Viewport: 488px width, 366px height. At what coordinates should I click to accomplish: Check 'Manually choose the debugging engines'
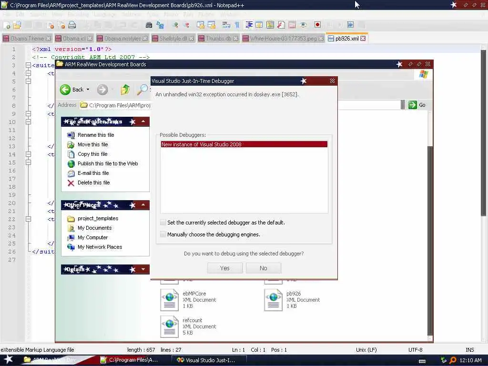point(163,234)
